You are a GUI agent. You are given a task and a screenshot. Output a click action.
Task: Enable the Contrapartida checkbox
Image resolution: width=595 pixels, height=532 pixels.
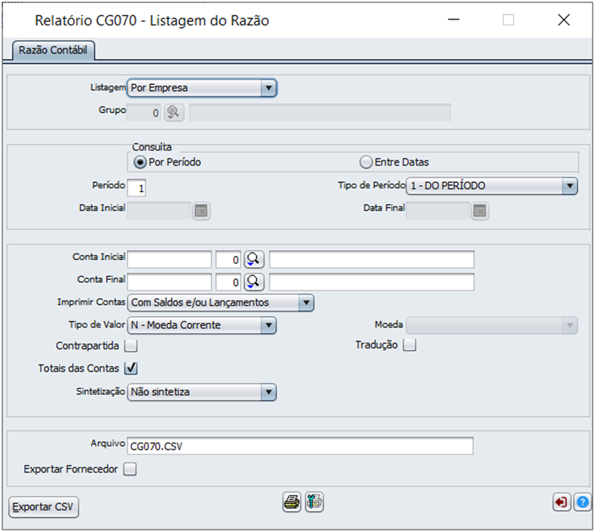tap(131, 346)
